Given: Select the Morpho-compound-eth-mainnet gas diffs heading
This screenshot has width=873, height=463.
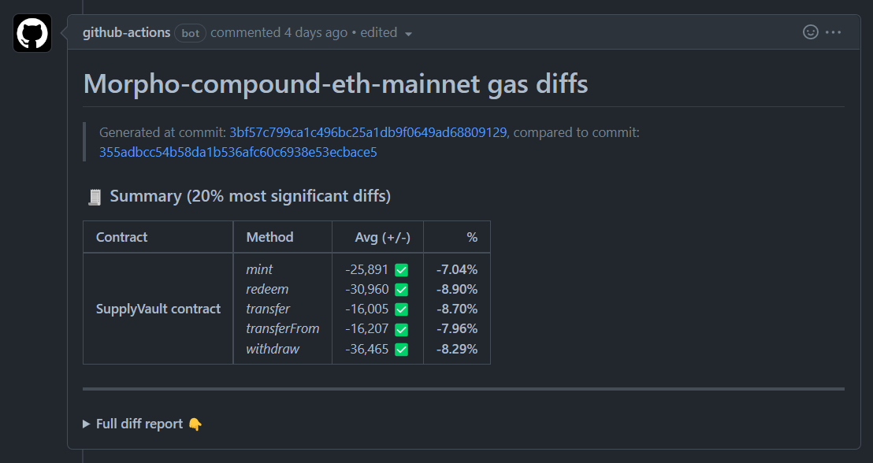Looking at the screenshot, I should [336, 83].
